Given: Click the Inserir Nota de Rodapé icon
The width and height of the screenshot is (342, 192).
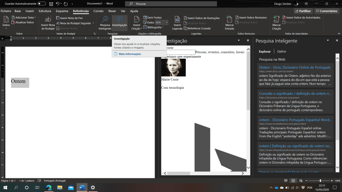Looking at the screenshot, I should (48, 20).
